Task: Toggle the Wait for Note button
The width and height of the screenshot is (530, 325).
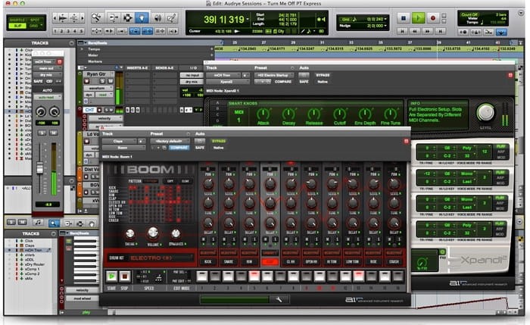Action: click(x=463, y=32)
